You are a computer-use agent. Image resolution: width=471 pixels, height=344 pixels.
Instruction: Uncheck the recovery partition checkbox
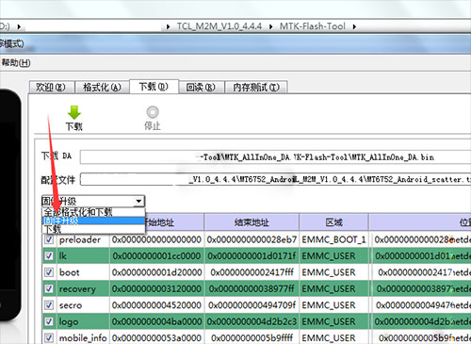[49, 288]
